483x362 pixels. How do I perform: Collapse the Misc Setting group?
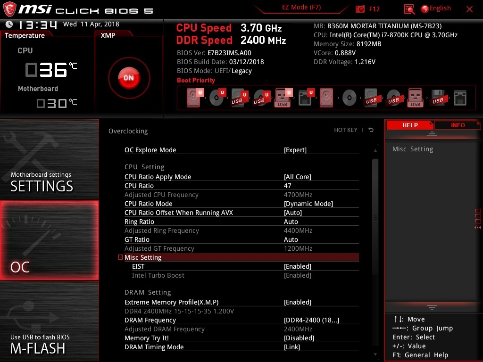click(x=121, y=257)
